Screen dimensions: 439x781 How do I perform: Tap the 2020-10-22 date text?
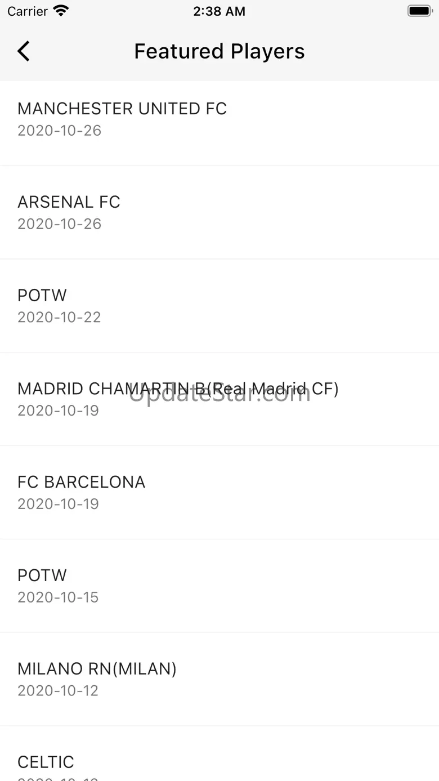[x=59, y=318]
